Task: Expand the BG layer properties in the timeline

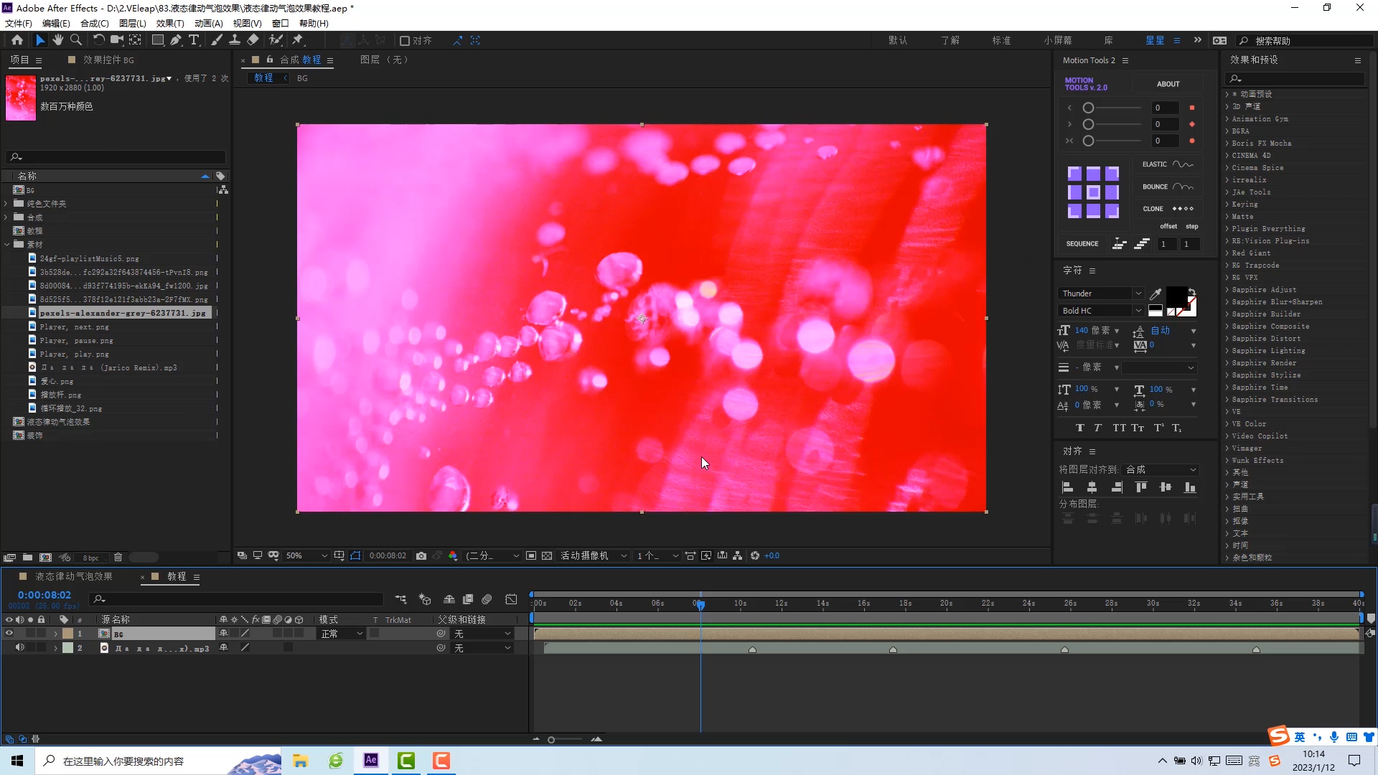Action: (55, 634)
